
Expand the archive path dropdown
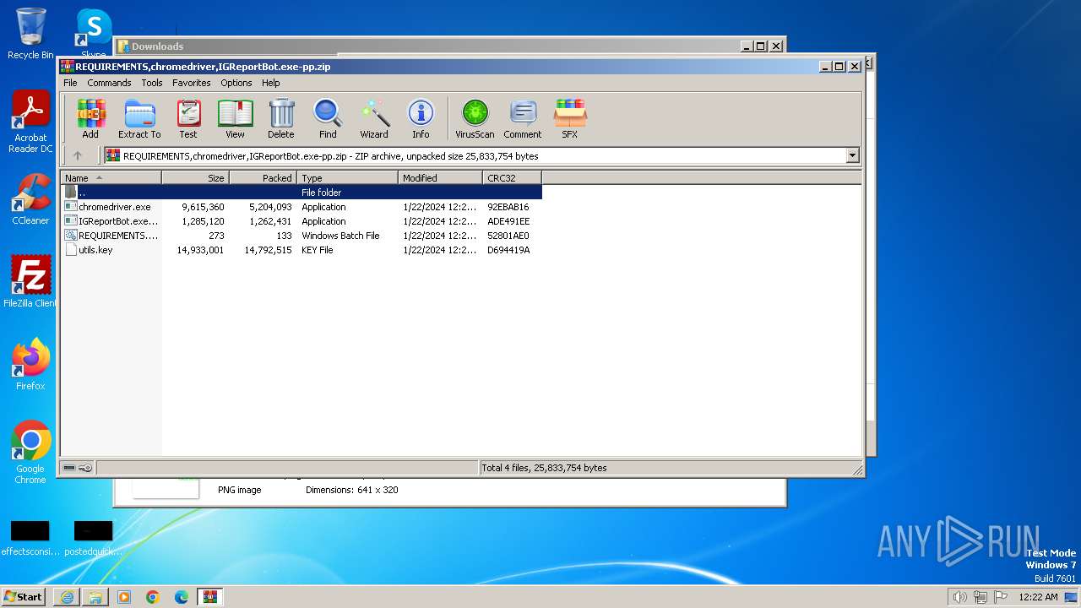tap(852, 155)
